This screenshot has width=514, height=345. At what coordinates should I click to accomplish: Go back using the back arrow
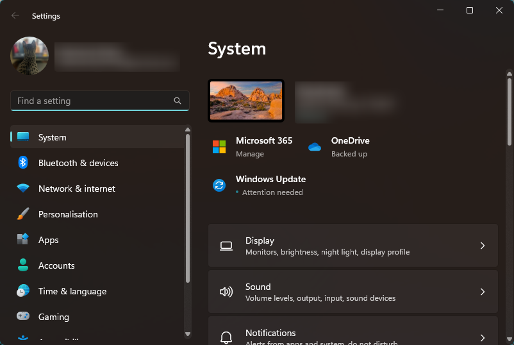point(15,16)
